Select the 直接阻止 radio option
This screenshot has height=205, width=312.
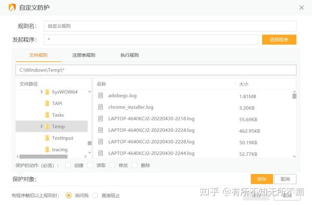pos(95,196)
